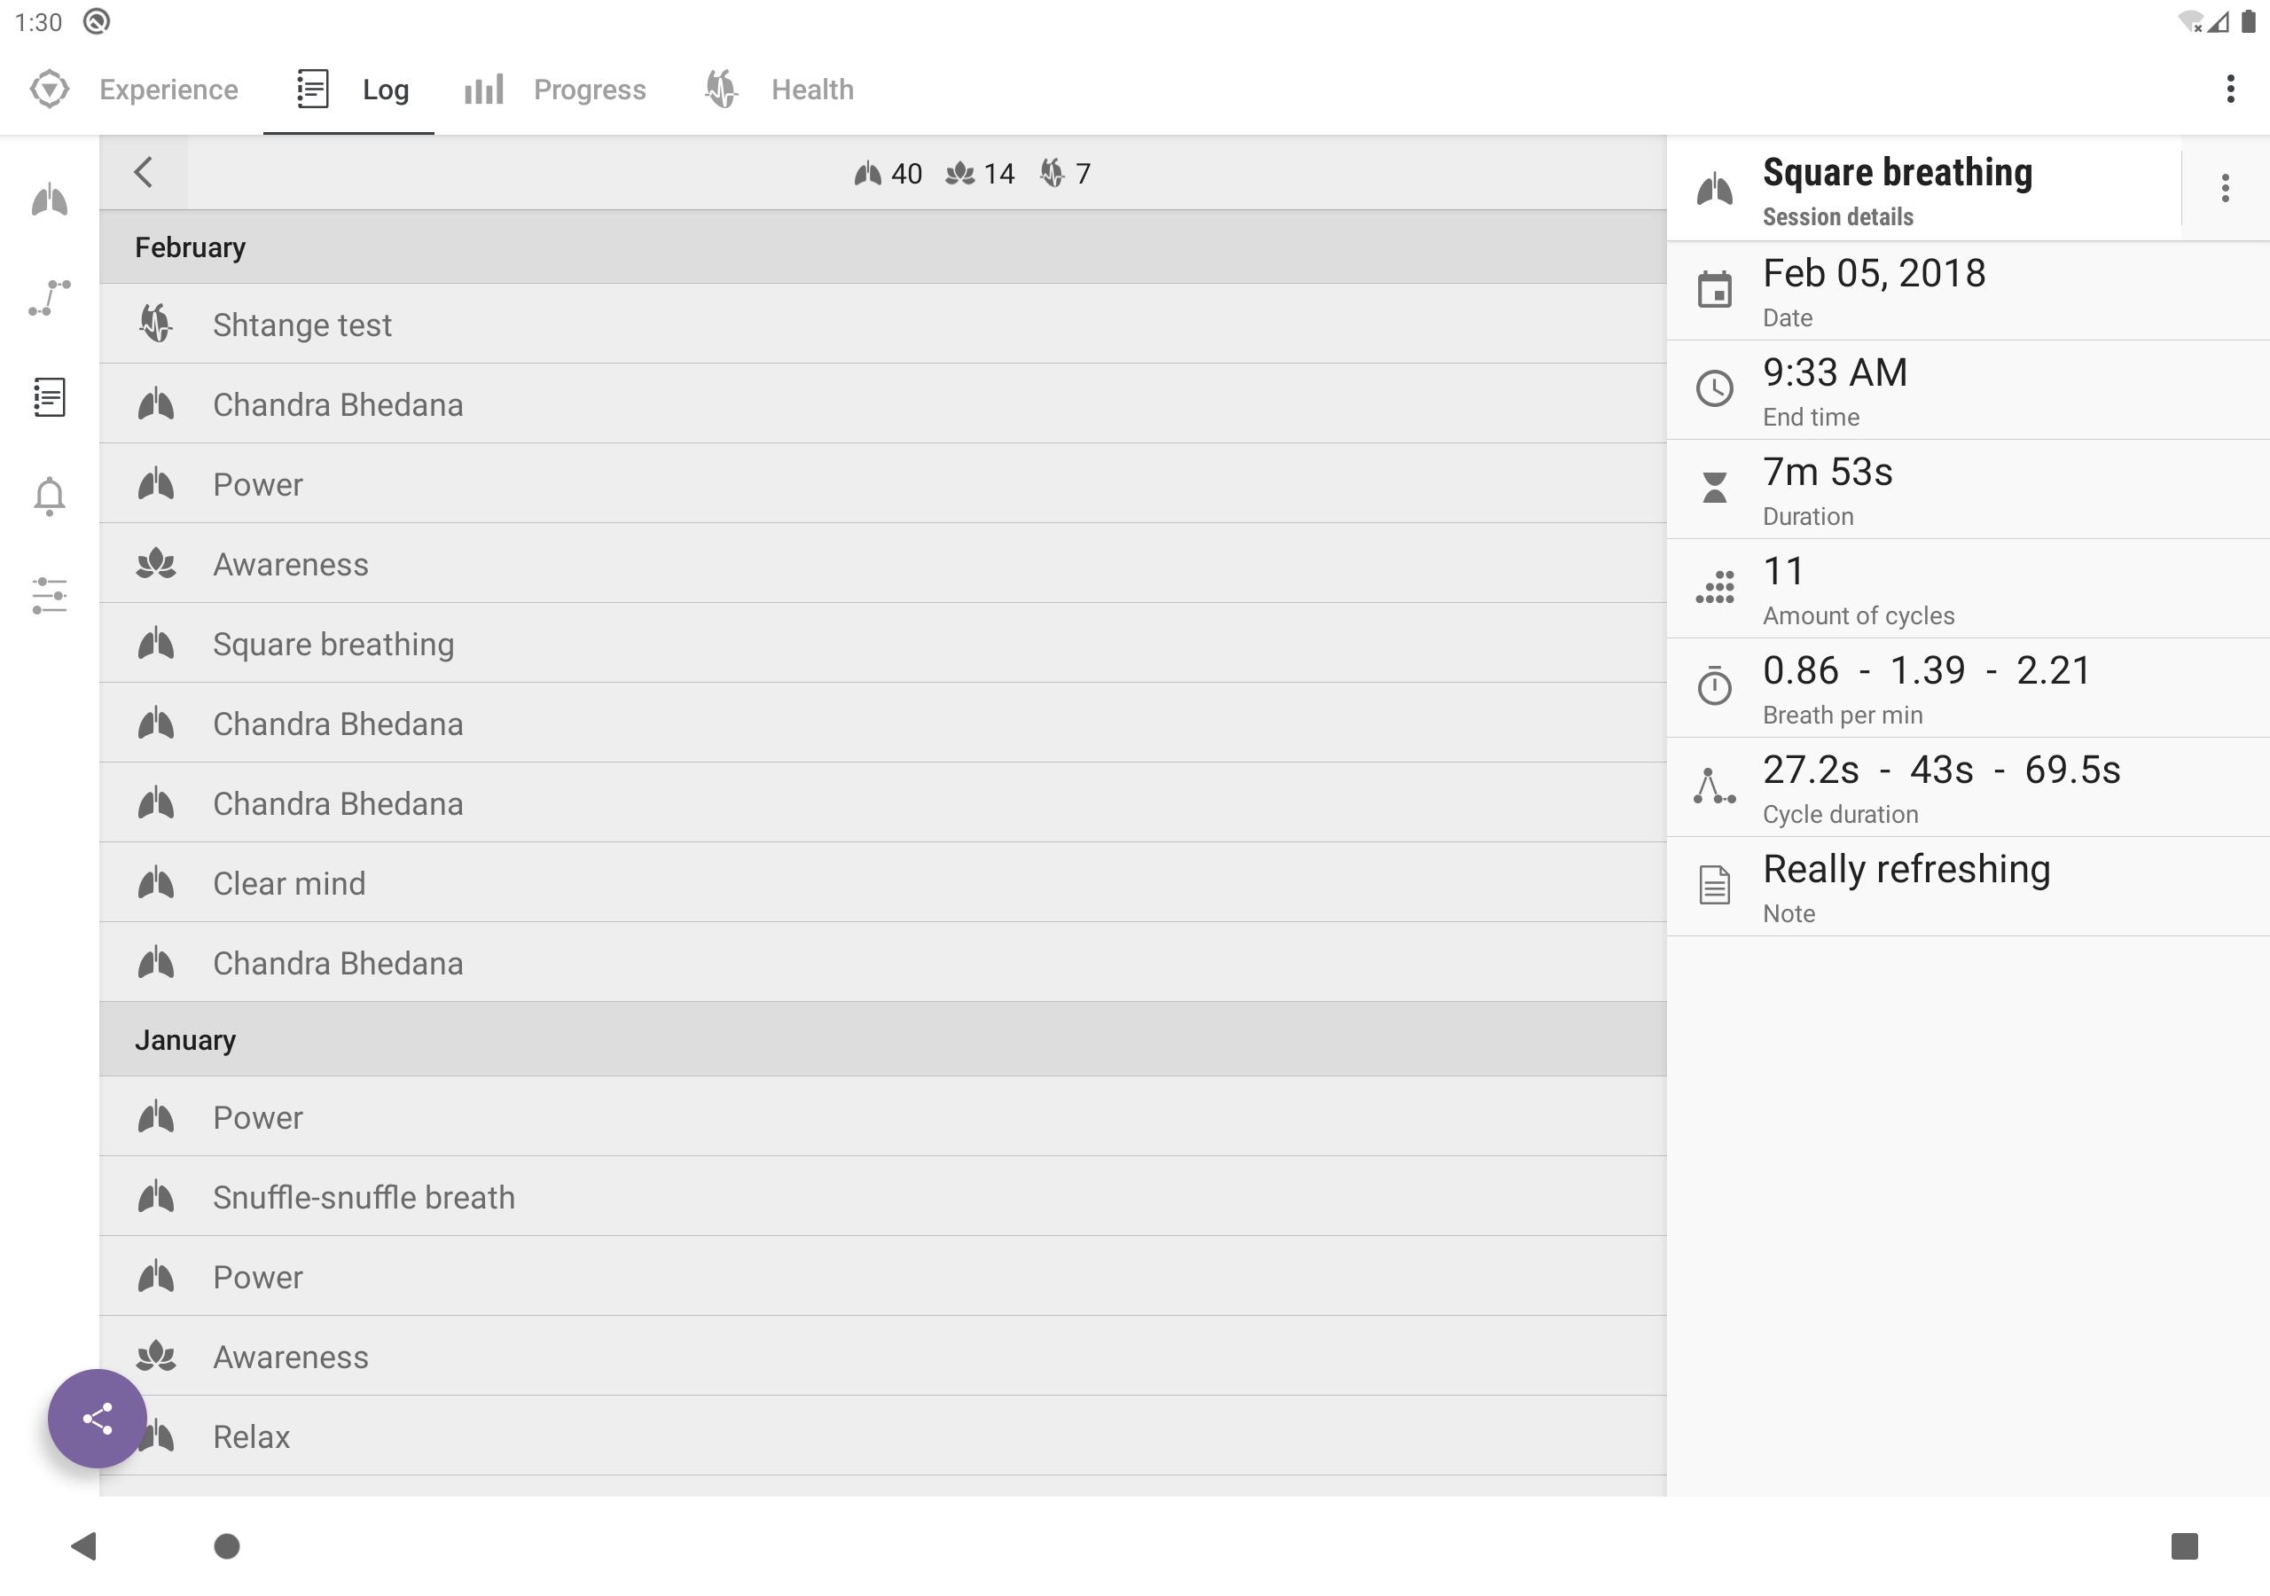Click the stopwatch breath per min icon
This screenshot has height=1596, width=2270.
(1714, 685)
